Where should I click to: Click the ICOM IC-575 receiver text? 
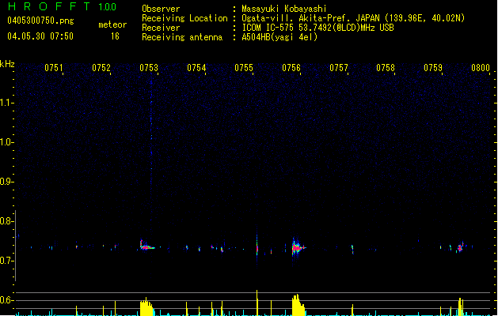pyautogui.click(x=317, y=28)
